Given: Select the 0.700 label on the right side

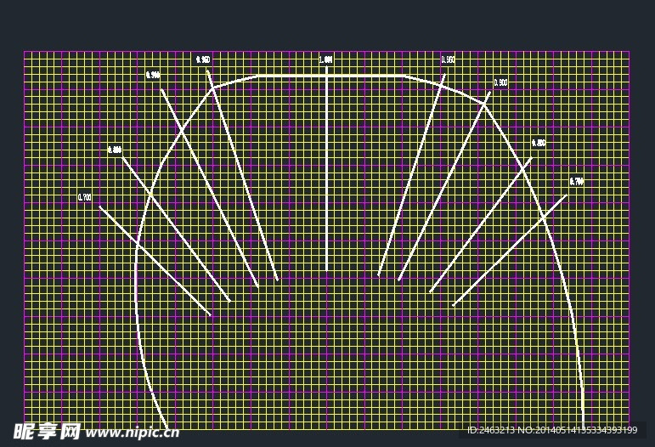Looking at the screenshot, I should click(577, 182).
